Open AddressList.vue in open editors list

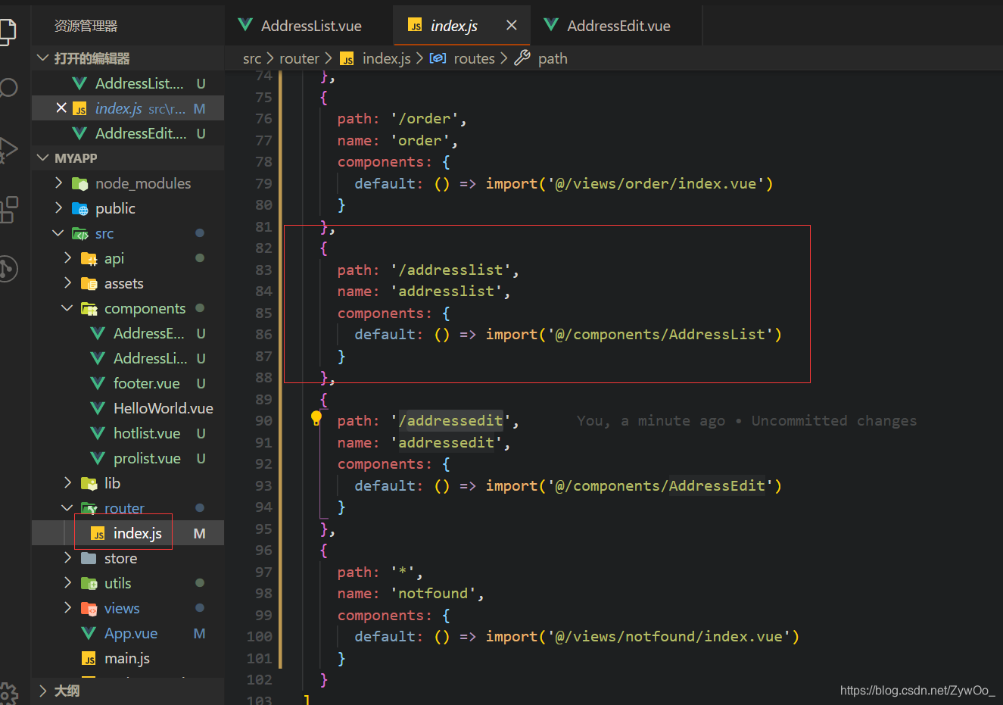pyautogui.click(x=128, y=83)
